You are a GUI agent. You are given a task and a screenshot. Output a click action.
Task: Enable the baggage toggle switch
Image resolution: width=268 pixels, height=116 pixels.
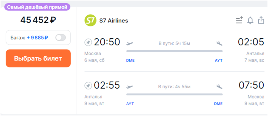coord(60,38)
